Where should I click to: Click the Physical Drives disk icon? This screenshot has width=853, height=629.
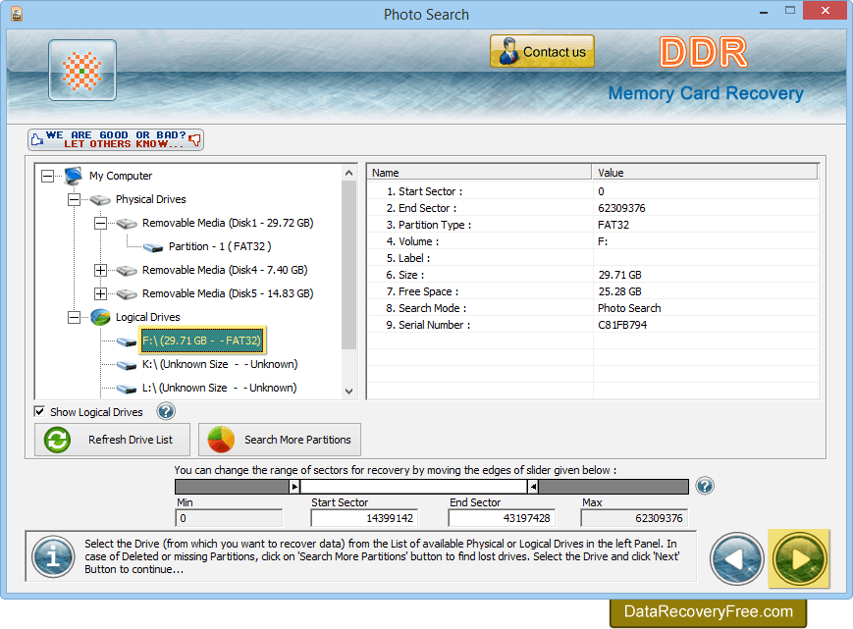(x=100, y=200)
